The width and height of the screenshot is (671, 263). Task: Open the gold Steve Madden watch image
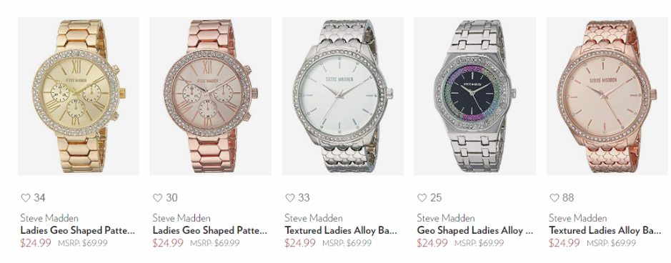tap(79, 96)
